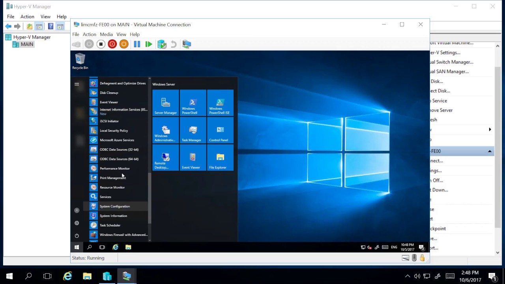Open the Windows PowerShell tile

[x=193, y=103]
